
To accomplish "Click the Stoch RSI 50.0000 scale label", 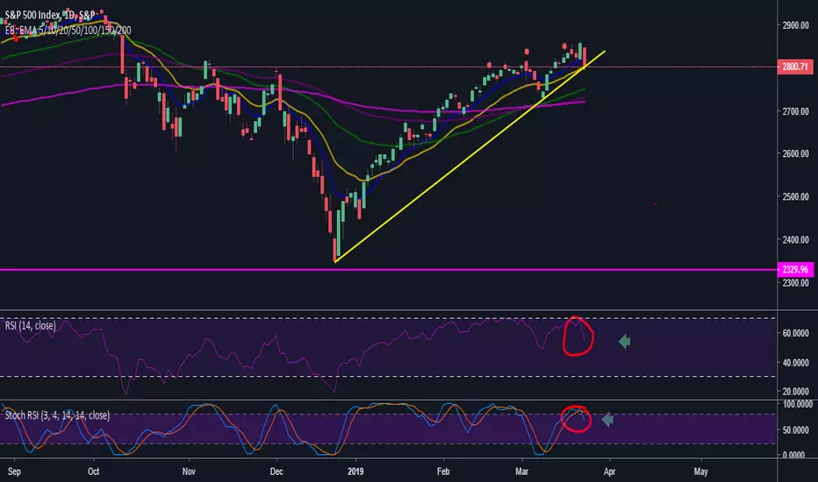I will tap(797, 430).
